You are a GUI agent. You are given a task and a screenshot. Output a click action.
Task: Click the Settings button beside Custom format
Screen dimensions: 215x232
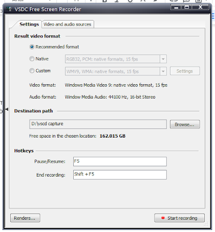[x=185, y=71]
